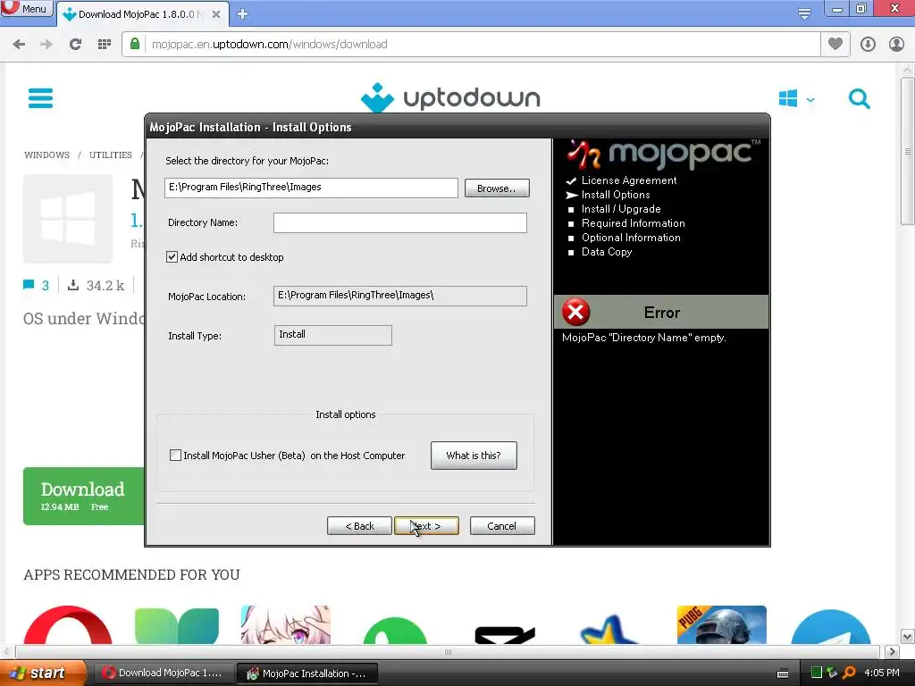Click the green Download button
Screen dimensions: 915x686
coord(83,496)
